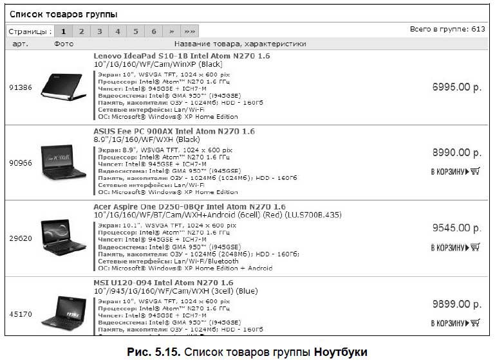
Task: View Lenovo IdeaPad S10 photo thumbnail
Action: (64, 87)
